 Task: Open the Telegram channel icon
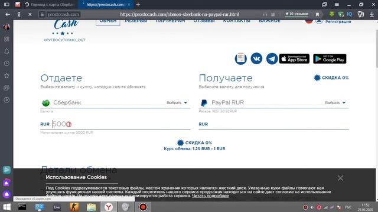click(x=272, y=59)
